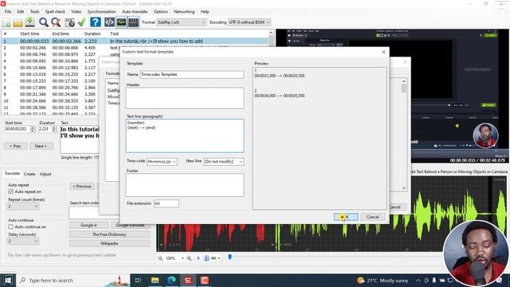
Task: Open the Encoding dropdown
Action: 249,22
